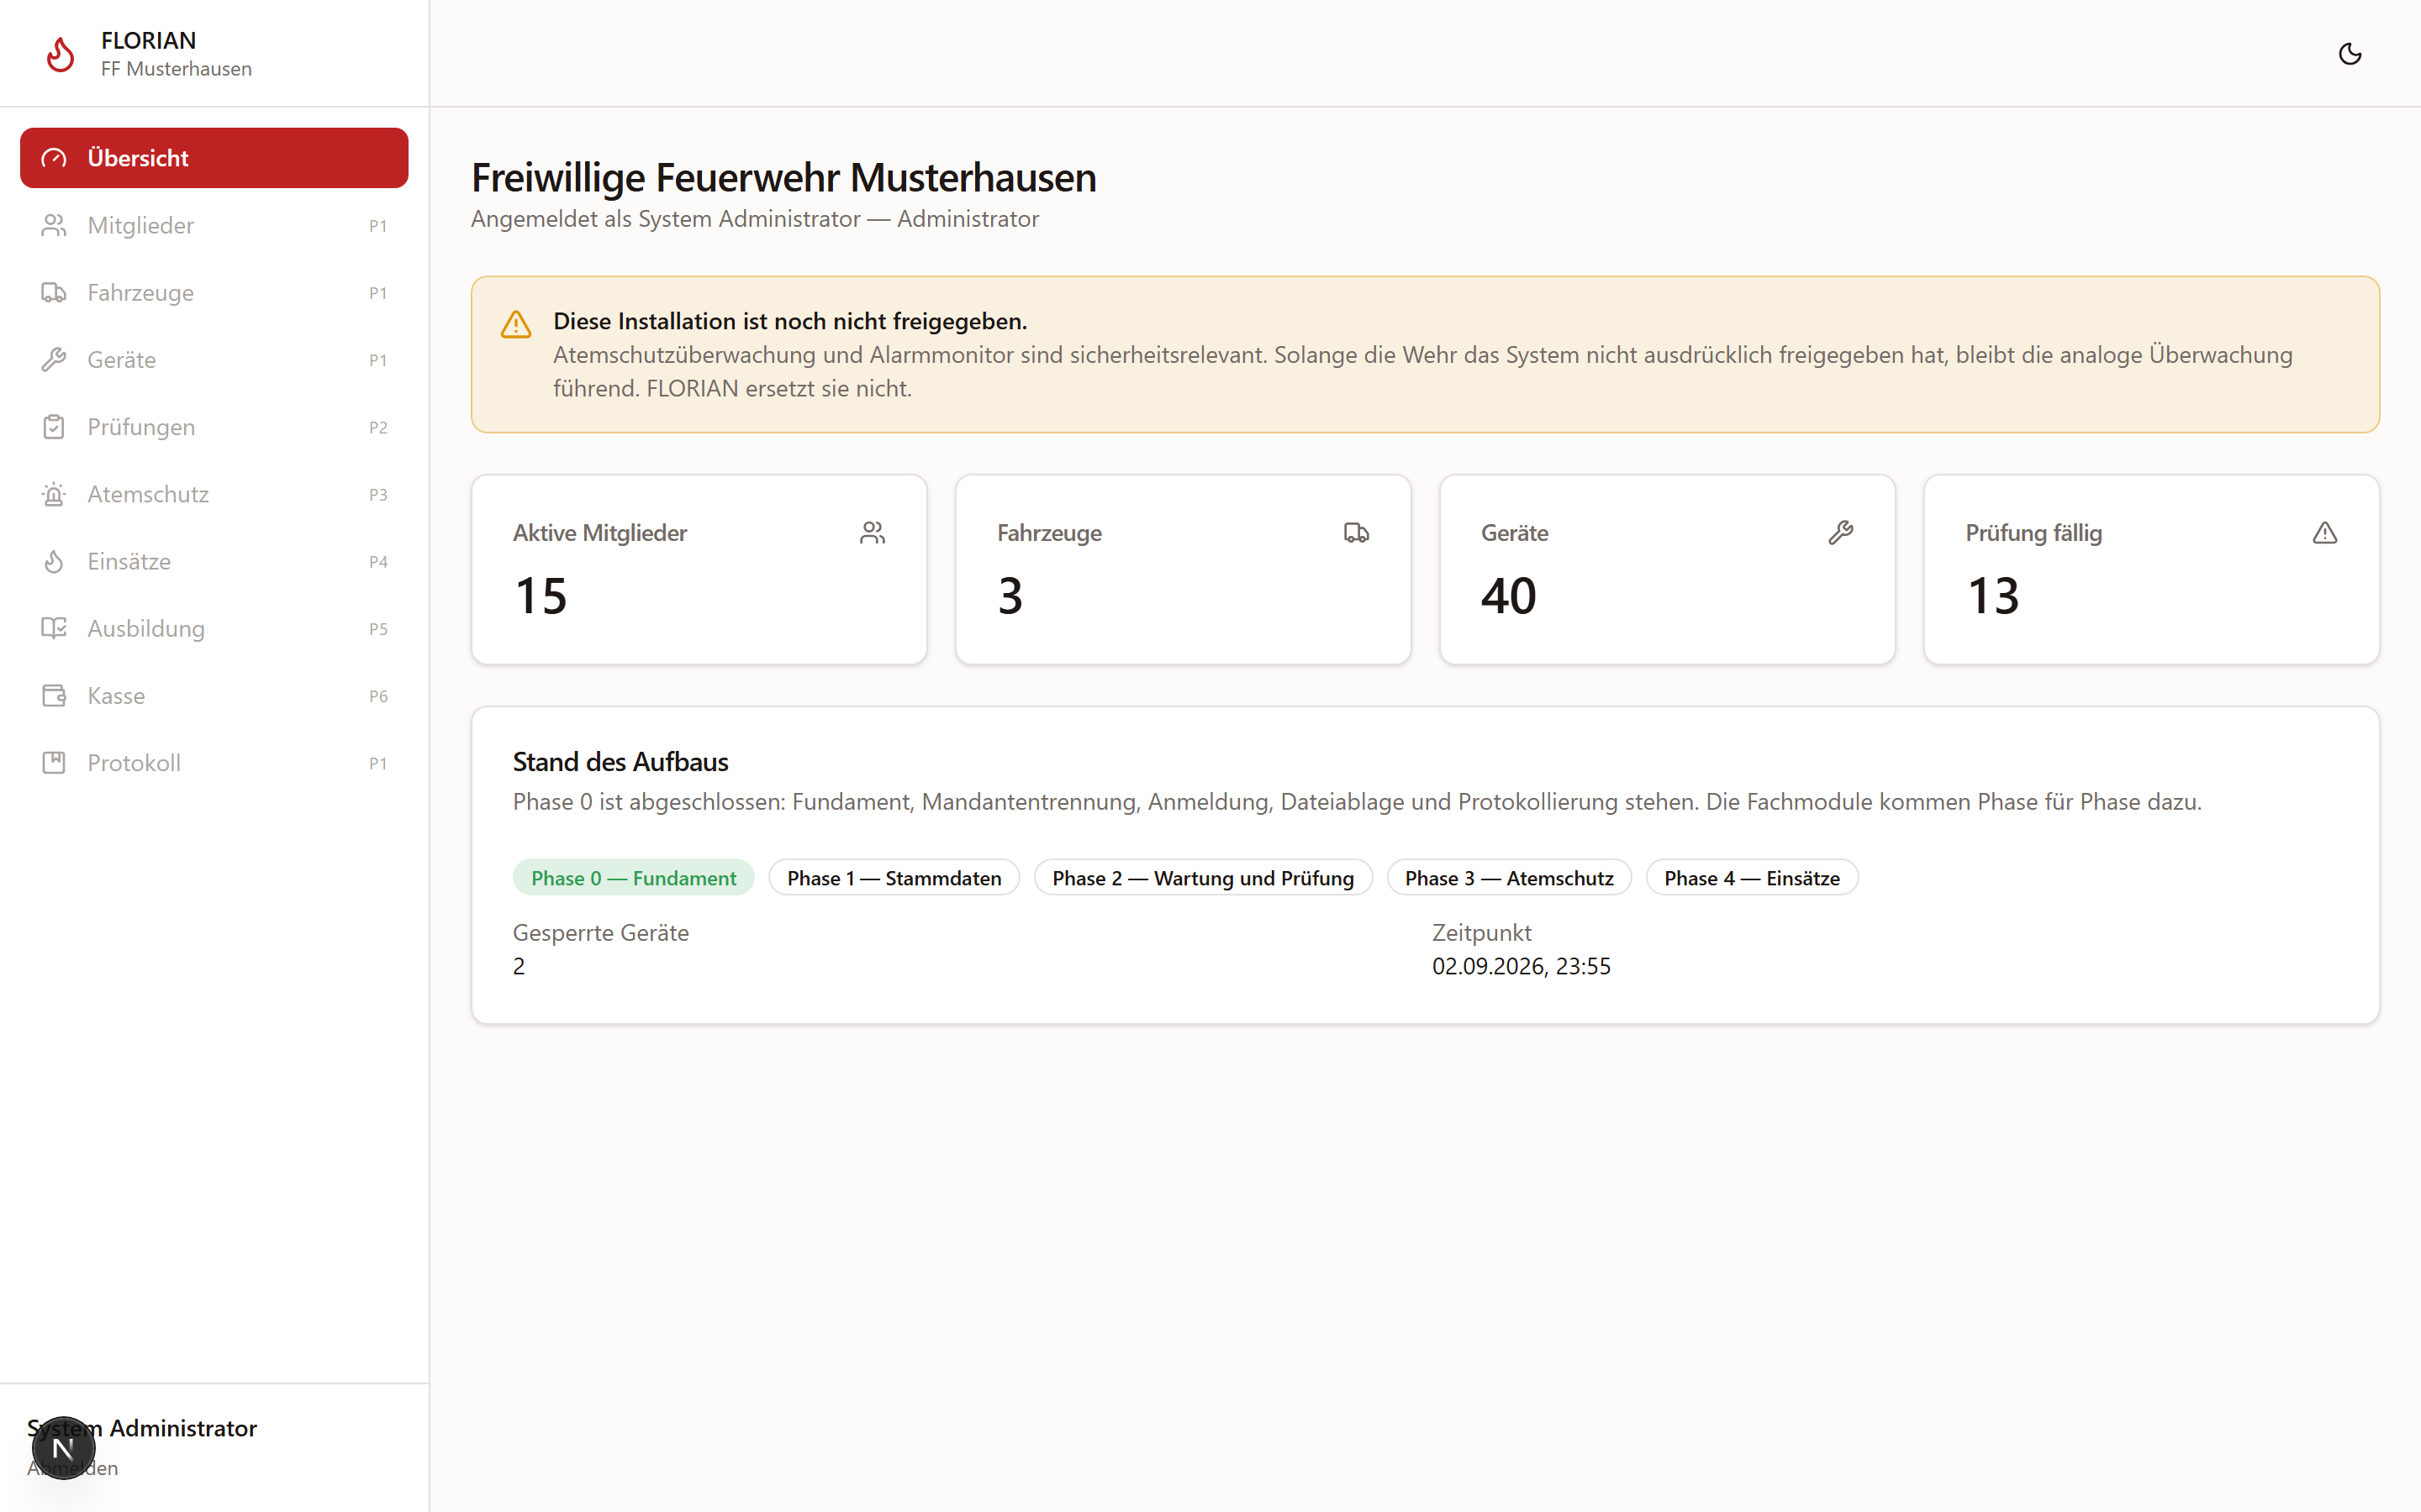Click the FLORIAN flame logo

pyautogui.click(x=60, y=54)
